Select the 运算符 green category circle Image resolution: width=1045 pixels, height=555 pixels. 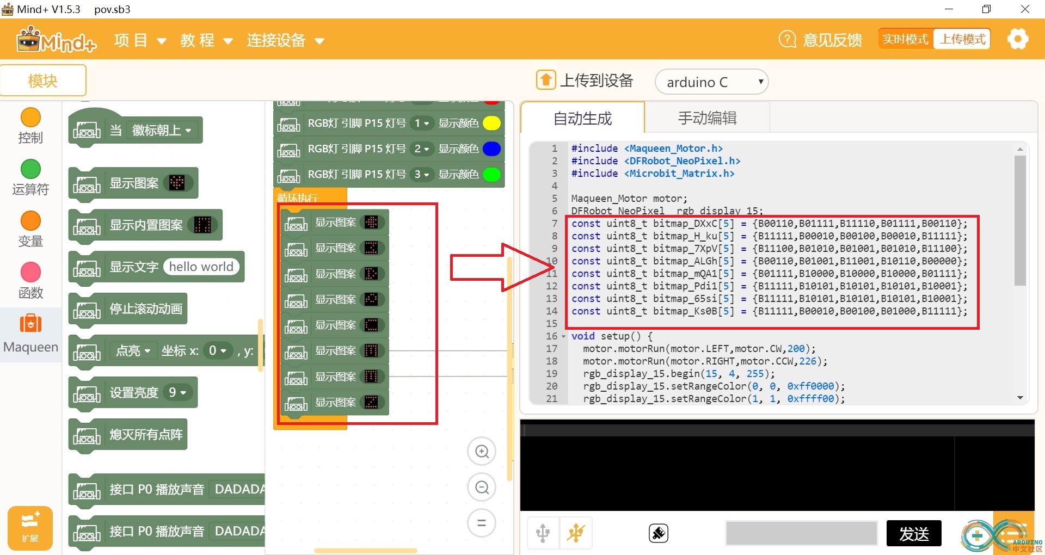click(x=30, y=169)
